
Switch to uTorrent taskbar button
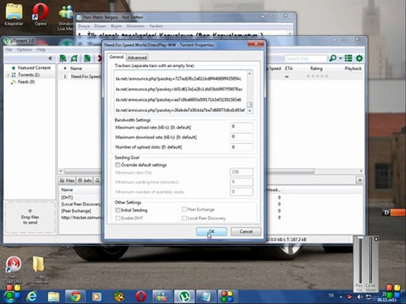pyautogui.click(x=184, y=296)
